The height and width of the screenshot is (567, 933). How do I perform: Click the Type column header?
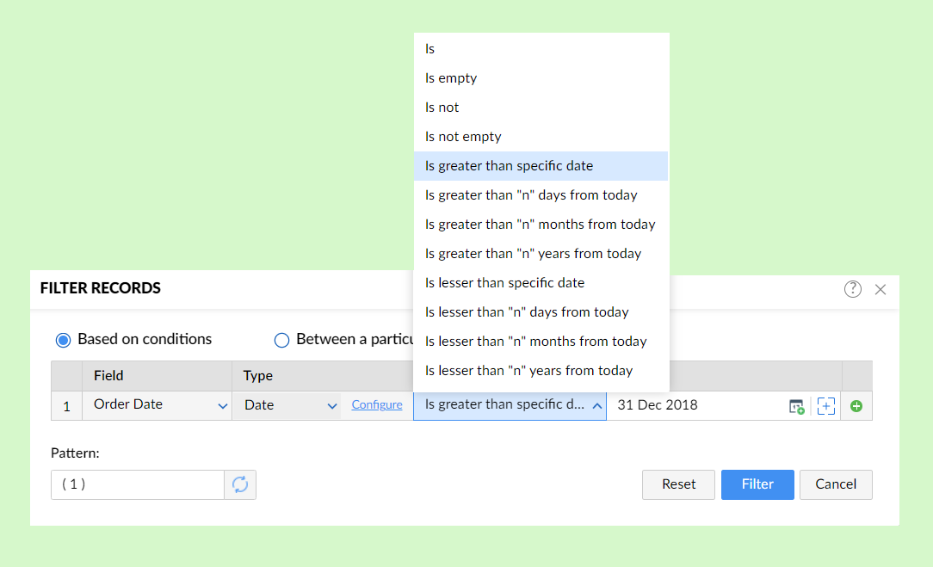click(323, 376)
